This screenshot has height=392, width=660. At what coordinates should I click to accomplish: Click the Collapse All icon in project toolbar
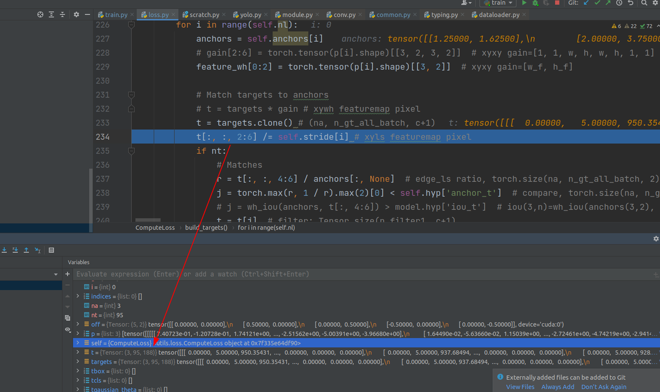tap(63, 14)
